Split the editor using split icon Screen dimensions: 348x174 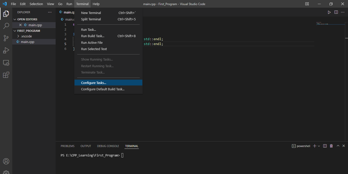coord(336,12)
